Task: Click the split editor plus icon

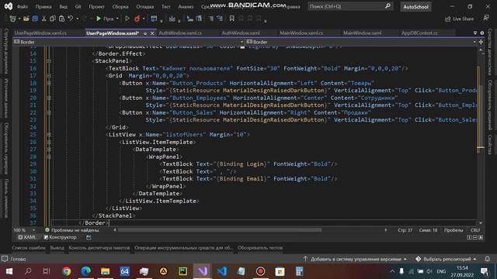Action: coord(481,42)
